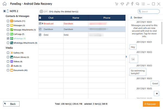Image resolution: width=163 pixels, height=109 pixels.
Task: Select the Documents (45) label
Action: click(x=20, y=70)
